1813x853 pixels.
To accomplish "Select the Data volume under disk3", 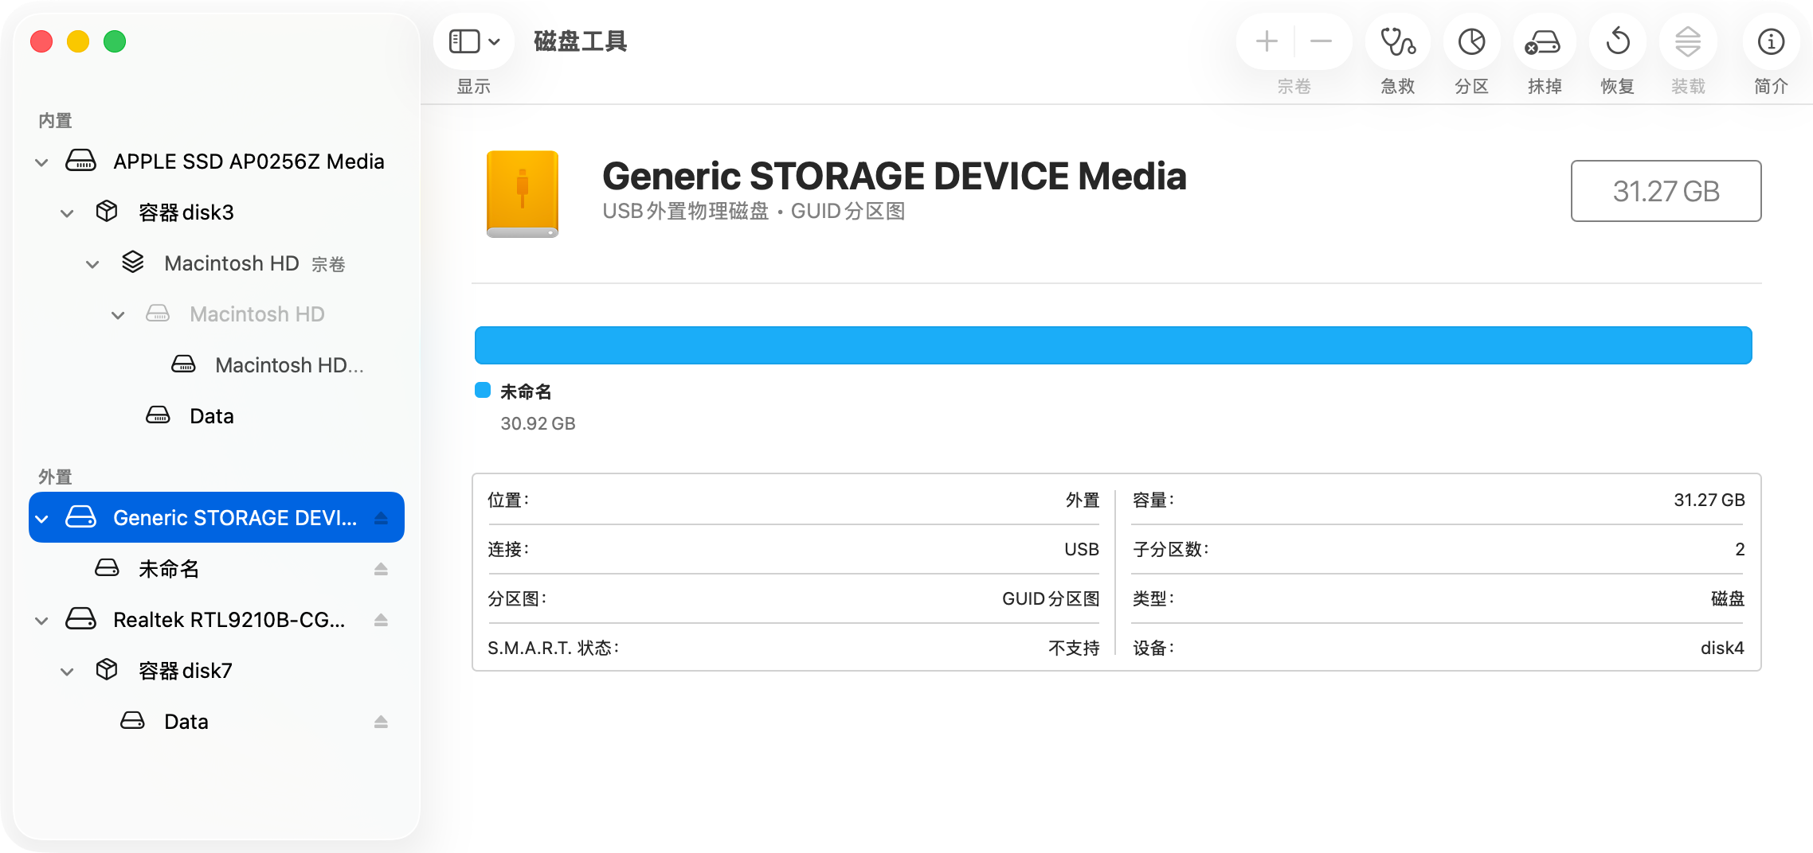I will [211, 416].
